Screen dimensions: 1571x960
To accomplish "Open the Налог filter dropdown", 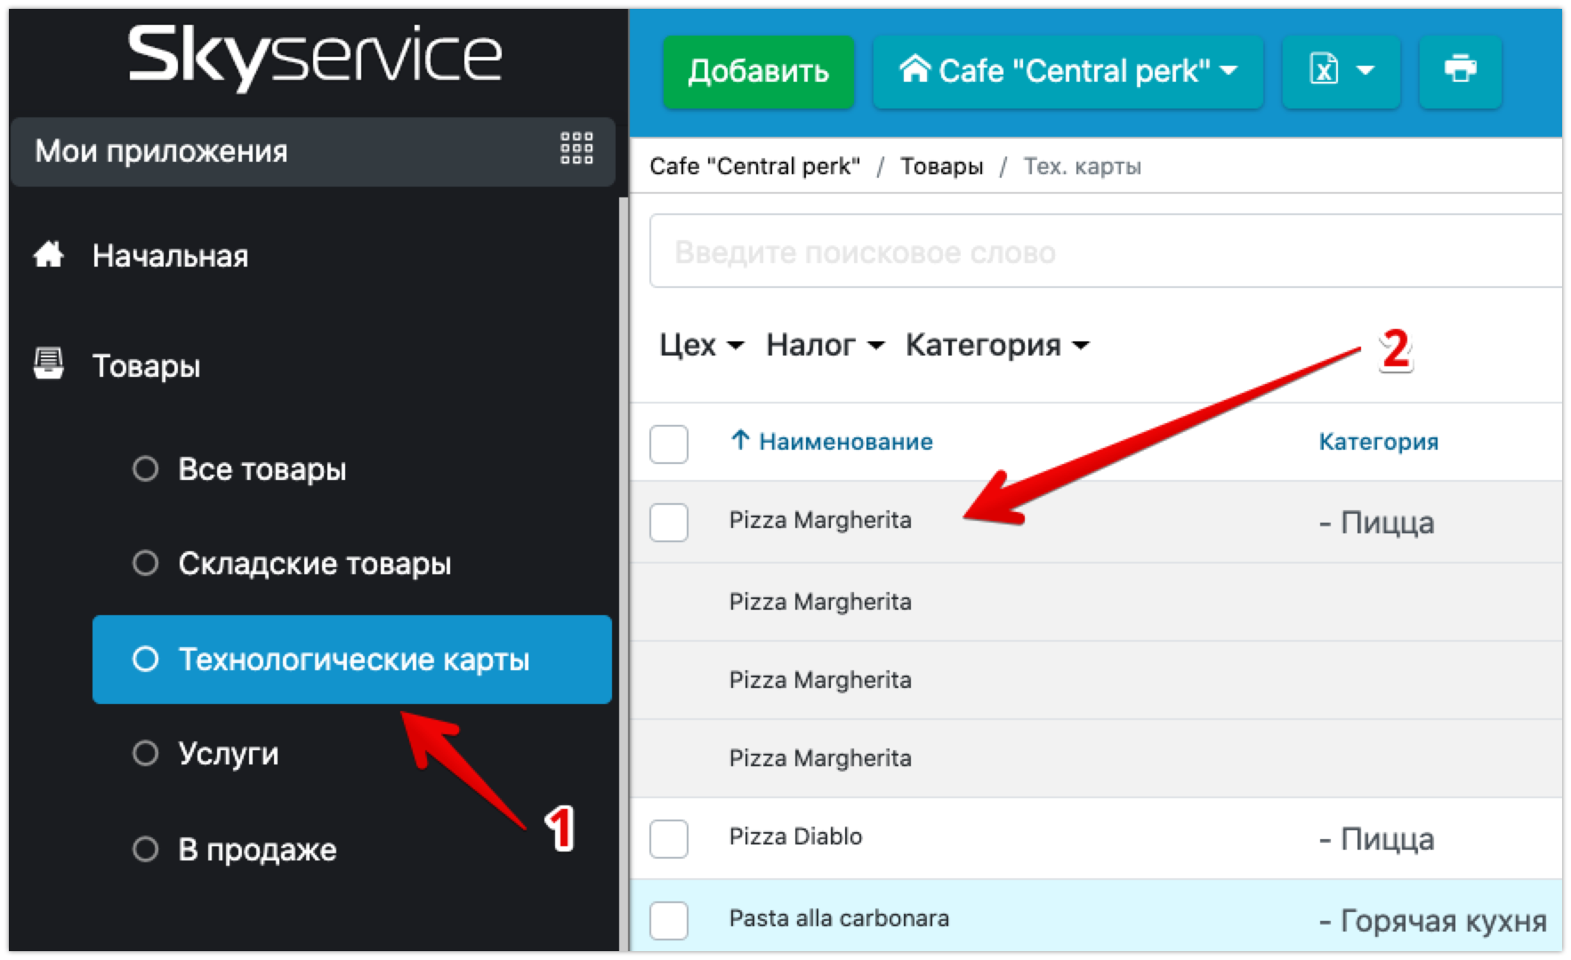I will pos(825,345).
